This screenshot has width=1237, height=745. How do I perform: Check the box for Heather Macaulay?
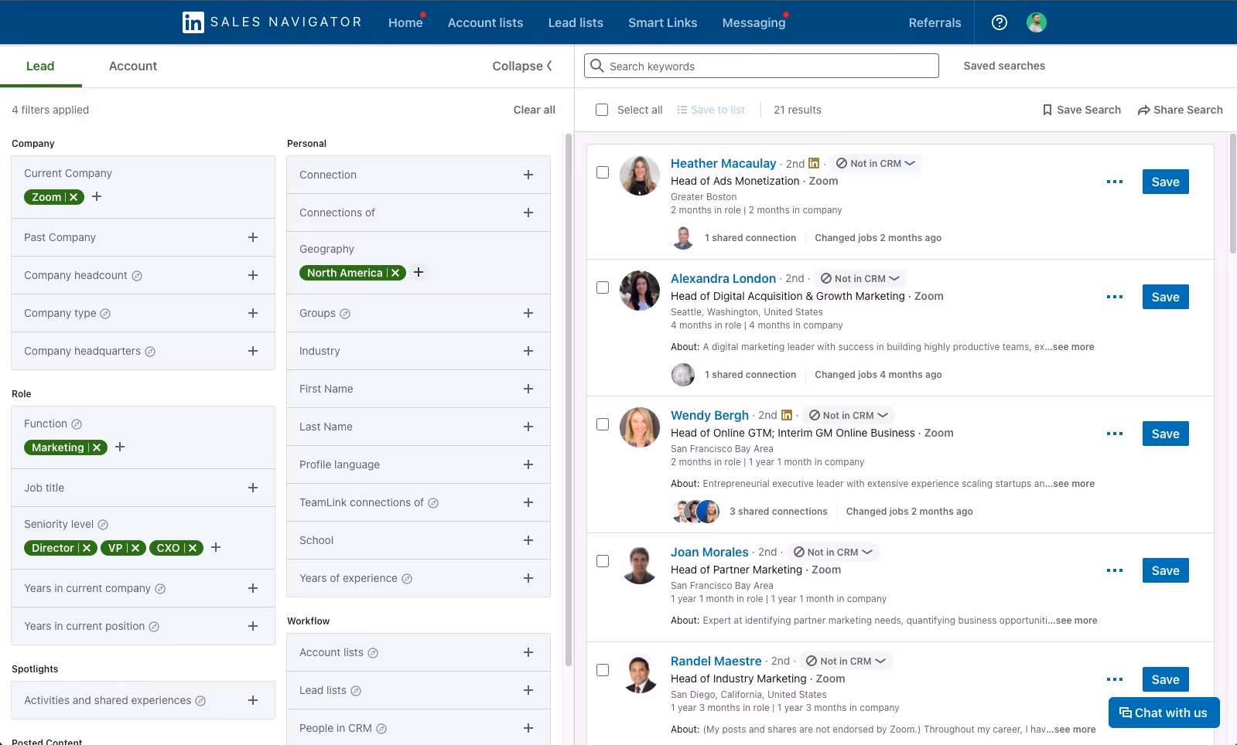pos(603,172)
